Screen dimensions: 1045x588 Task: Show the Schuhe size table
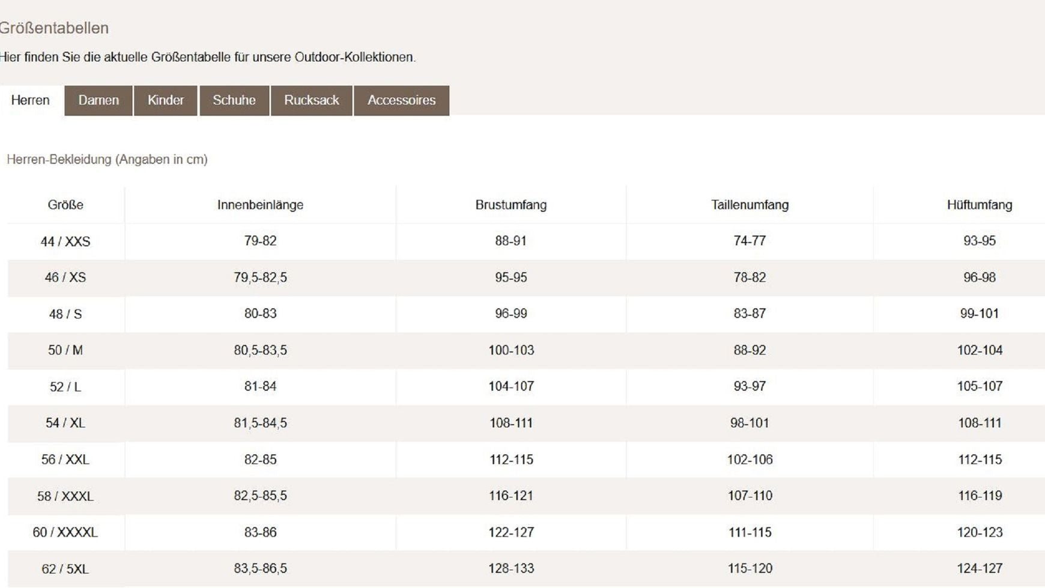coord(234,100)
